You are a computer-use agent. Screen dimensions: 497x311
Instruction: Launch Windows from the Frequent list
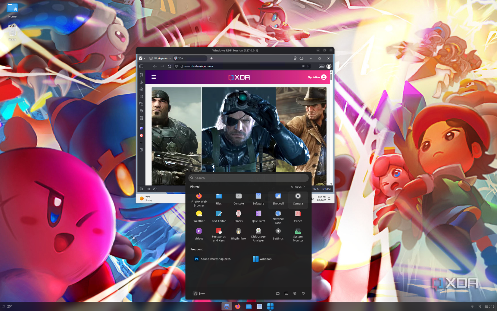tap(262, 259)
